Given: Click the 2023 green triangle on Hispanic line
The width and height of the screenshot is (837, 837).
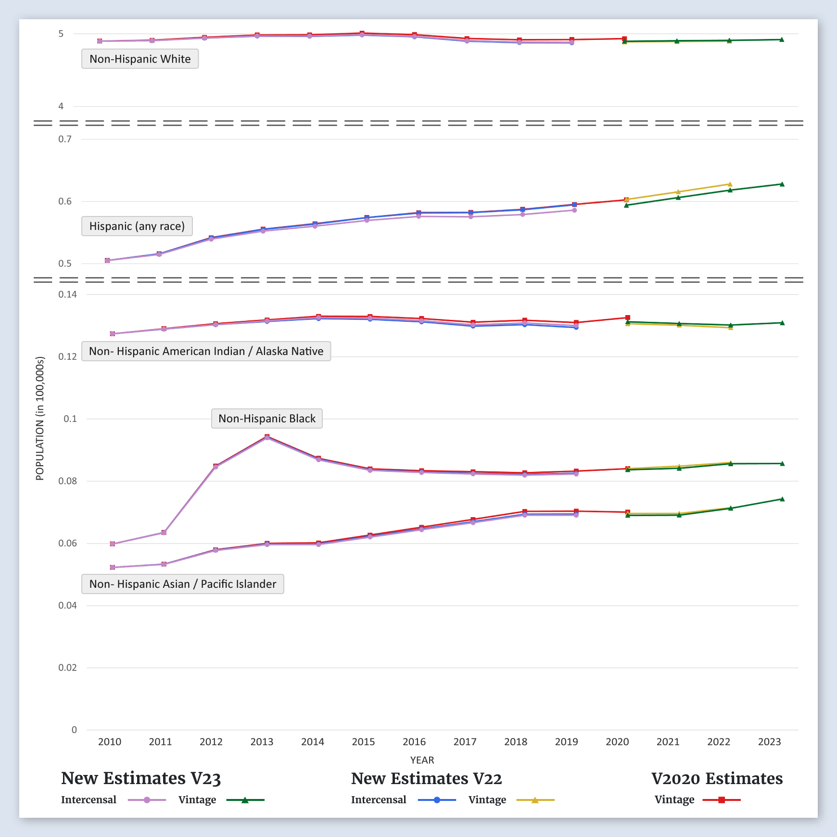Looking at the screenshot, I should pyautogui.click(x=782, y=184).
